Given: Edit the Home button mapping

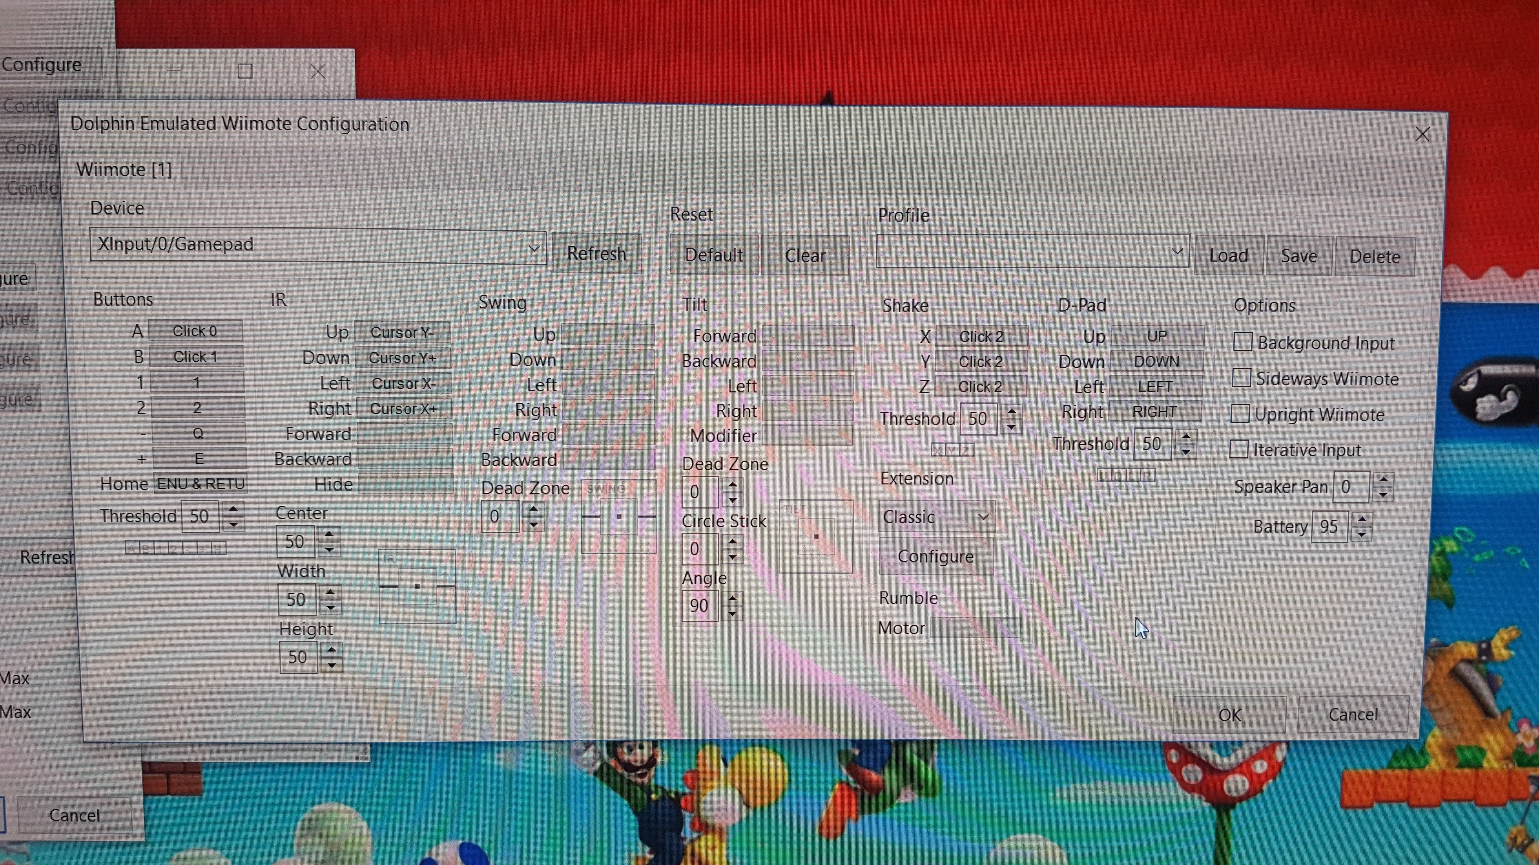Looking at the screenshot, I should point(200,483).
